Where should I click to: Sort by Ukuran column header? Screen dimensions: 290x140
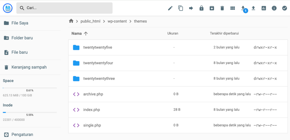point(173,34)
